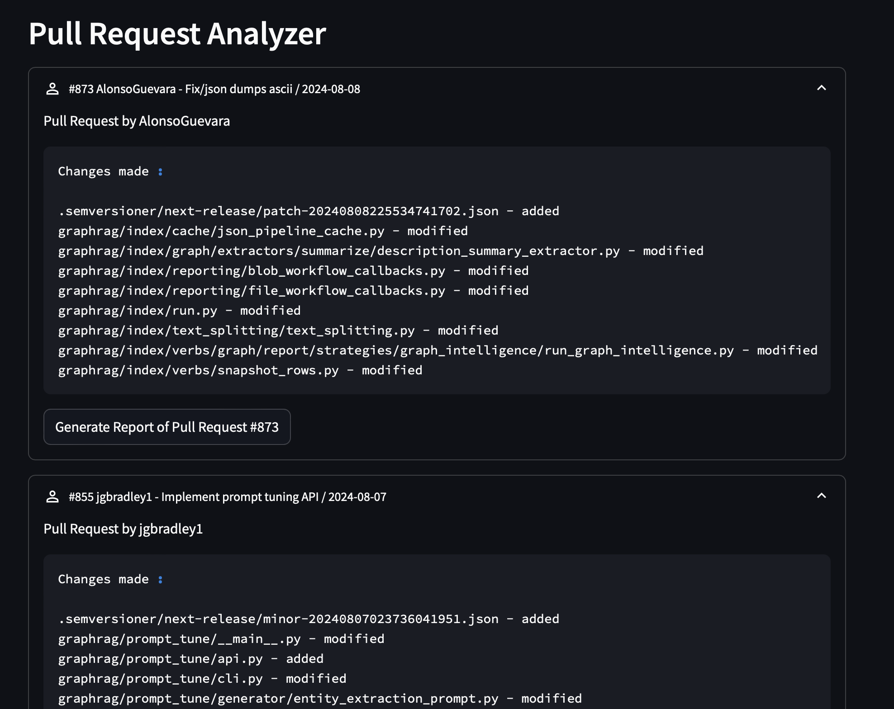This screenshot has height=709, width=894.
Task: Click 'Pull Request by AlonsoGuevara' text
Action: click(x=137, y=121)
